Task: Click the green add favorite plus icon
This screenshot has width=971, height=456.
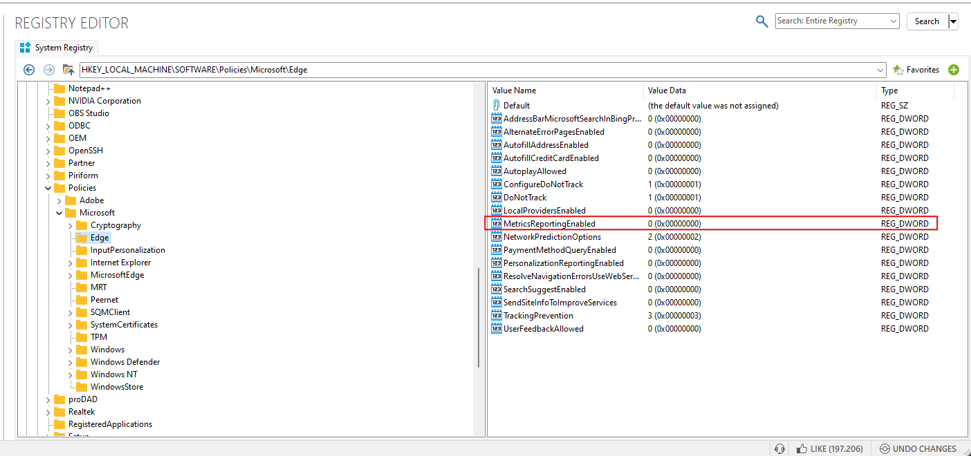Action: 954,70
